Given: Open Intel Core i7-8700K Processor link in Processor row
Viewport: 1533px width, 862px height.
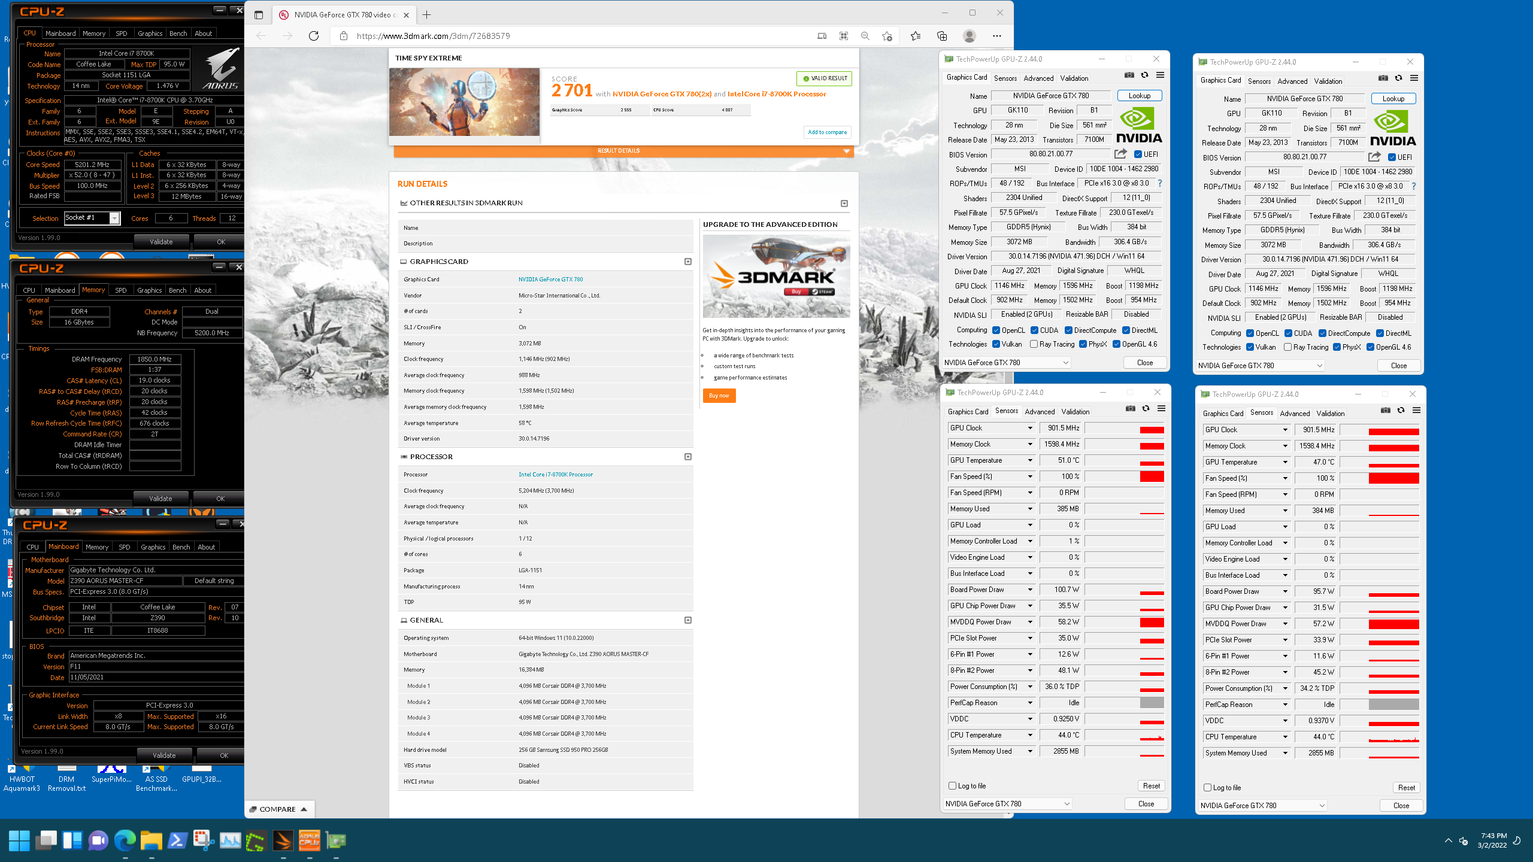Looking at the screenshot, I should [556, 475].
